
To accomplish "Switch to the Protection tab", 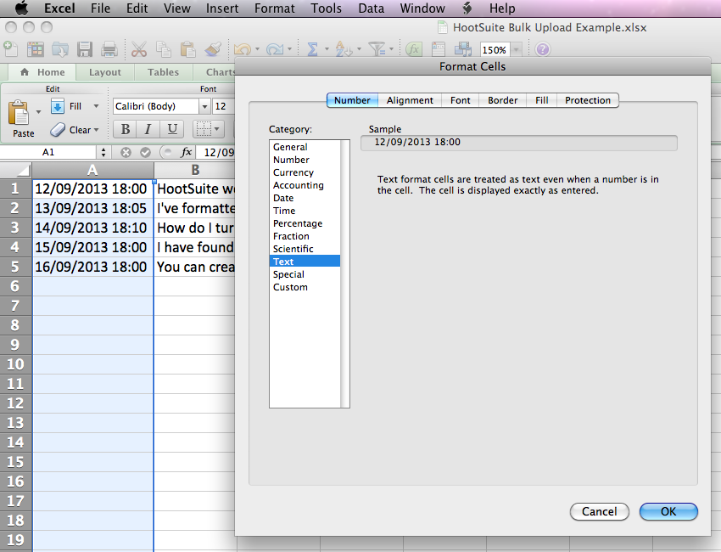I will pos(588,100).
